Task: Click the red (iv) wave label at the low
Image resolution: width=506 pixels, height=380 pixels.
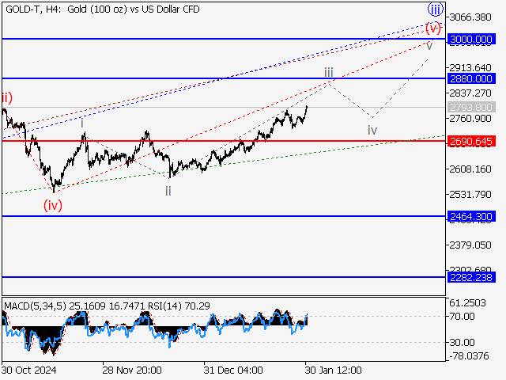Action: click(52, 205)
